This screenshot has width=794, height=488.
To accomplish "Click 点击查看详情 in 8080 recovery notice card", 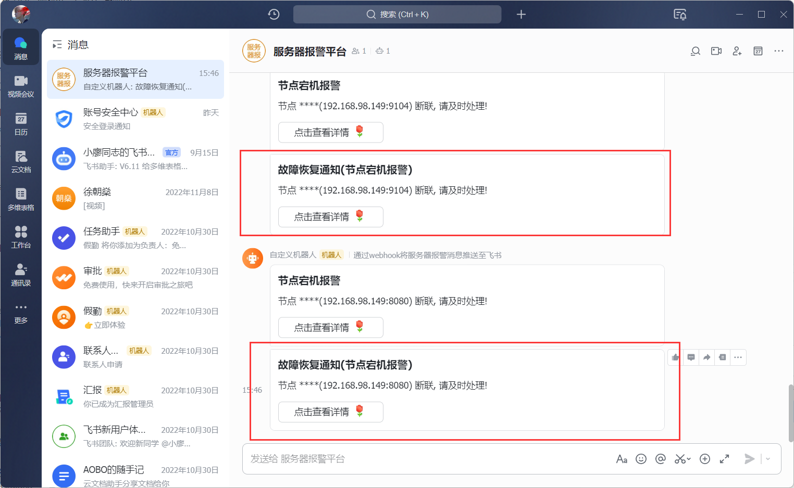I will (x=331, y=412).
